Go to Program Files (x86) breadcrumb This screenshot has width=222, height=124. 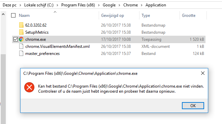tap(78, 5)
